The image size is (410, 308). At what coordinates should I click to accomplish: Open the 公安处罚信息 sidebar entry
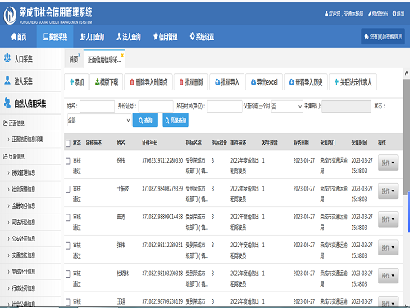click(24, 239)
